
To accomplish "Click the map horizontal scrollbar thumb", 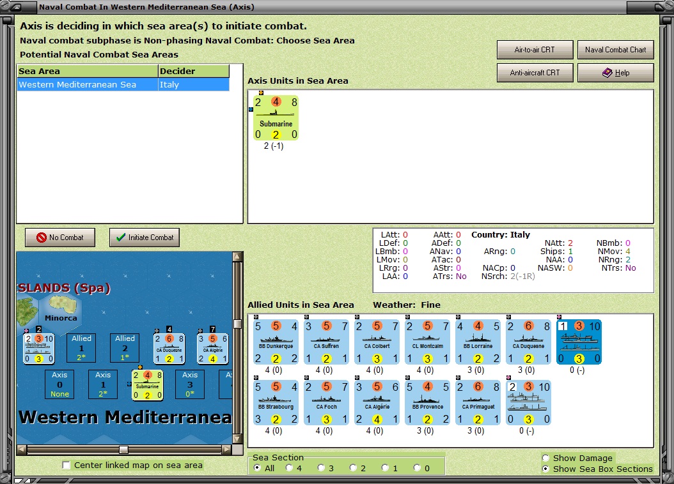I will [123, 450].
